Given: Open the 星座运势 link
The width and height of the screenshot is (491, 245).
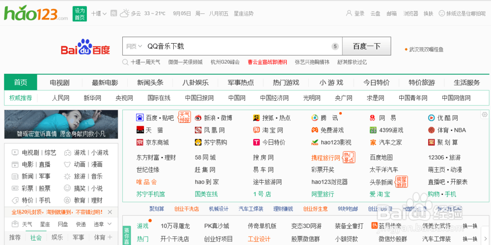Looking at the screenshot, I should (x=244, y=13).
